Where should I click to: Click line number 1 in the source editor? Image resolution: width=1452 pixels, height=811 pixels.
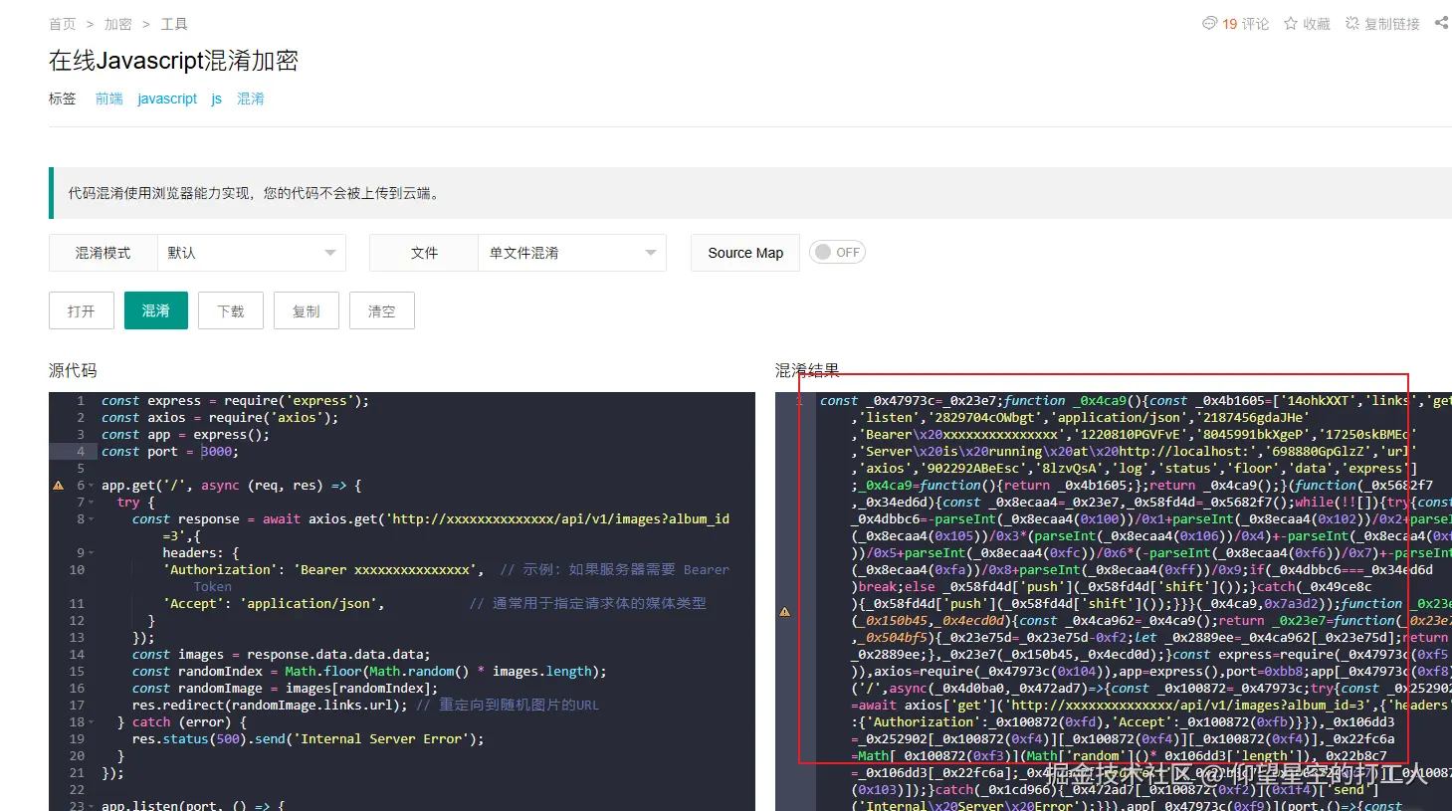pos(81,401)
